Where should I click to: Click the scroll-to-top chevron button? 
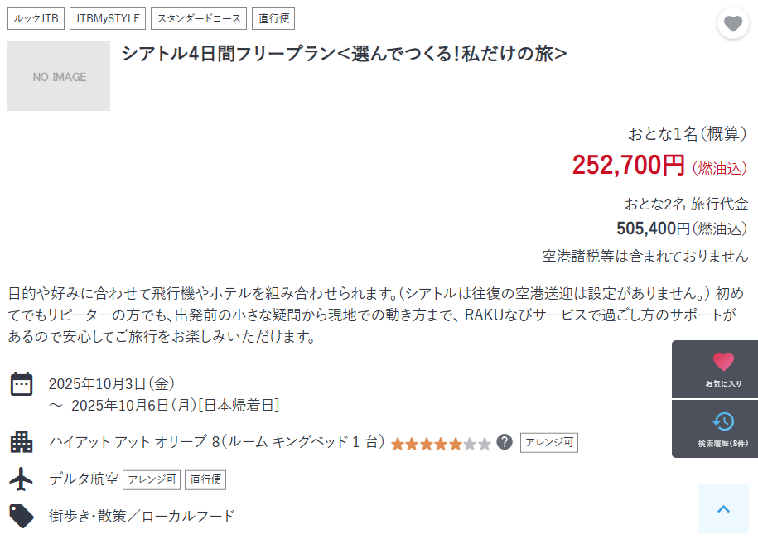723,509
